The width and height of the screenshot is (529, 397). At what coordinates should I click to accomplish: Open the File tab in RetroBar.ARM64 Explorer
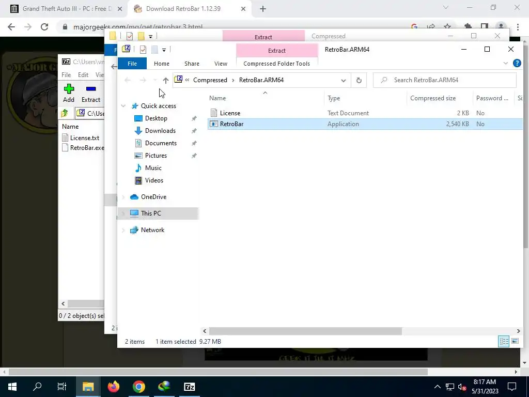[132, 64]
